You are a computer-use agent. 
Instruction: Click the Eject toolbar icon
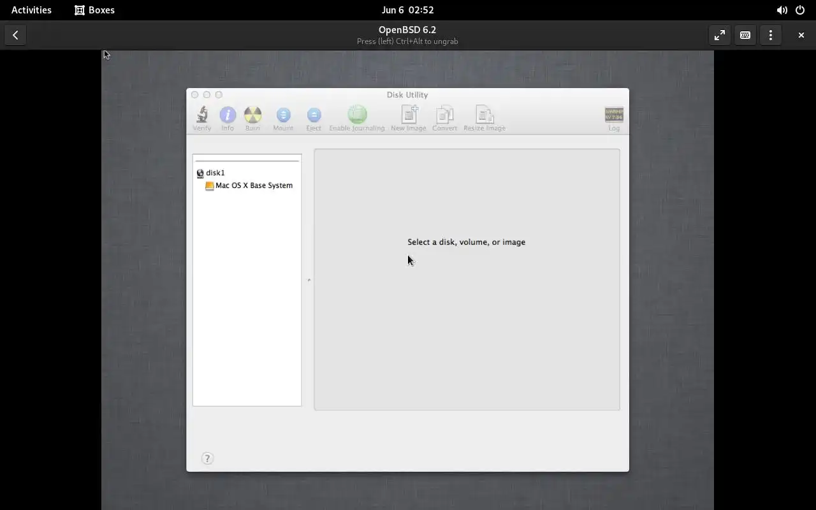click(314, 115)
